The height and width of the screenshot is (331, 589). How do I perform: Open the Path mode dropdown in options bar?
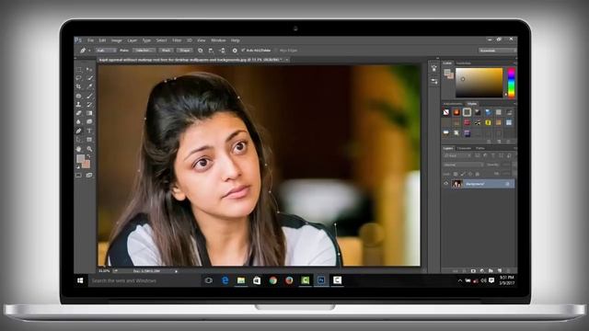pyautogui.click(x=106, y=51)
